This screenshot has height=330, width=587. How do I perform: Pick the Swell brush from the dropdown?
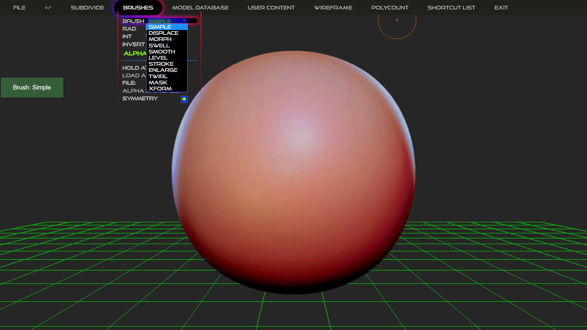coord(159,45)
